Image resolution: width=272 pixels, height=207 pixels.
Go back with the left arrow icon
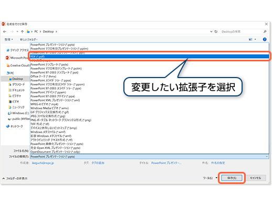(x=5, y=31)
